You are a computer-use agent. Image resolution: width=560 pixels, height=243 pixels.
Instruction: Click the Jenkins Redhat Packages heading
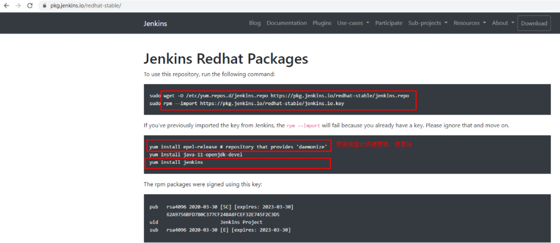(226, 58)
